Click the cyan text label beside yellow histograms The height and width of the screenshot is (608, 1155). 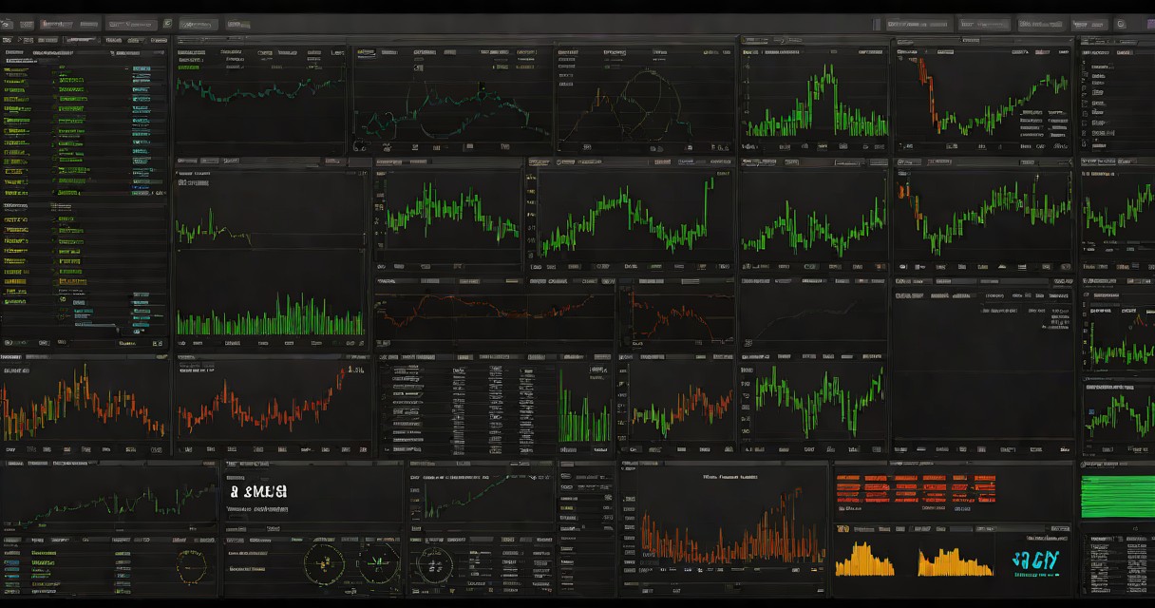1035,560
